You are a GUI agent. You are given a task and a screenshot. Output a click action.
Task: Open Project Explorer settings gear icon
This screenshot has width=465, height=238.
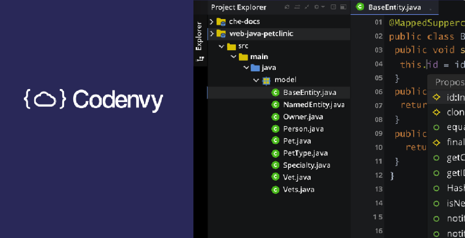[317, 7]
